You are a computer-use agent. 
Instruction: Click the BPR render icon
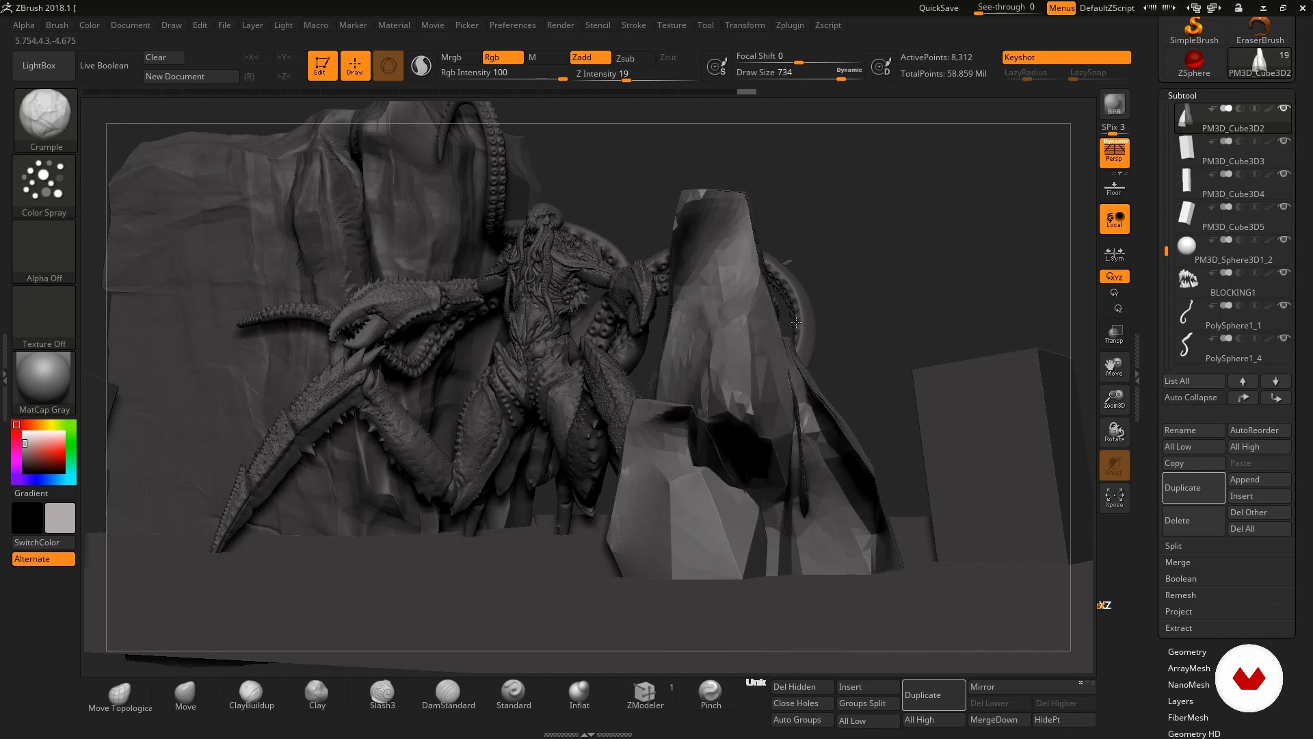pyautogui.click(x=1114, y=105)
